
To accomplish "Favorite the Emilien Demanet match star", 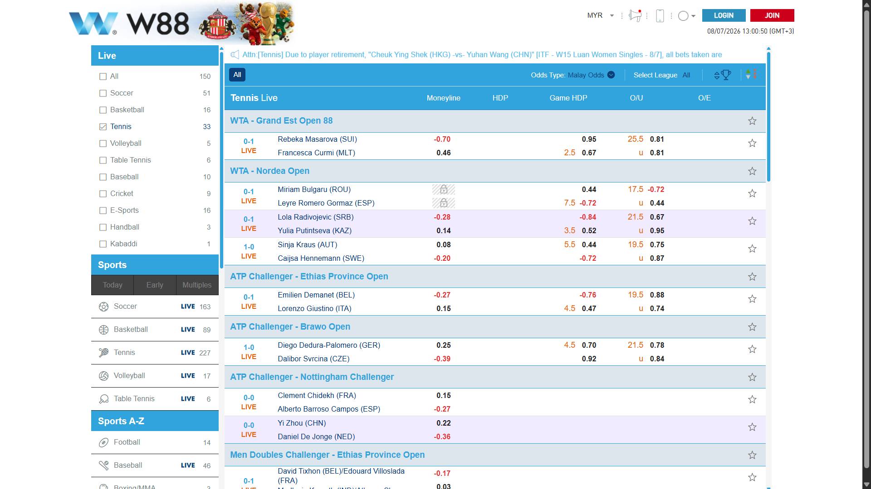I will coord(752,299).
